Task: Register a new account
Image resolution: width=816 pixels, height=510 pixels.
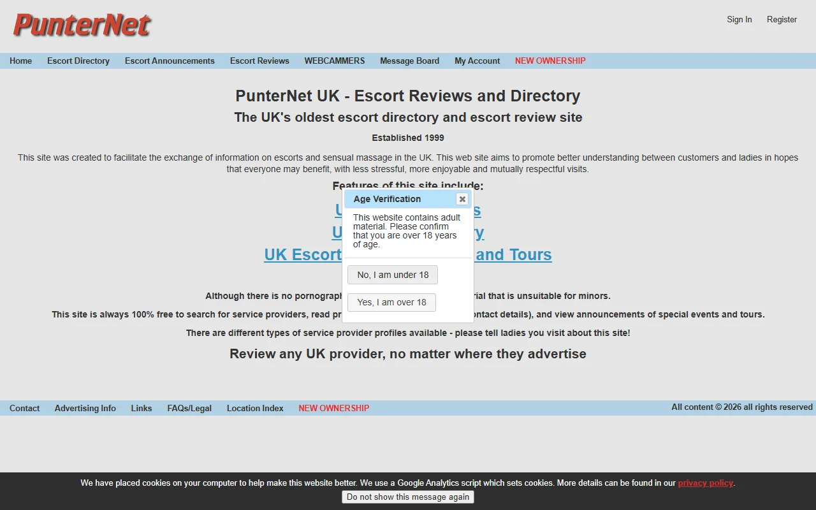Action: click(782, 20)
